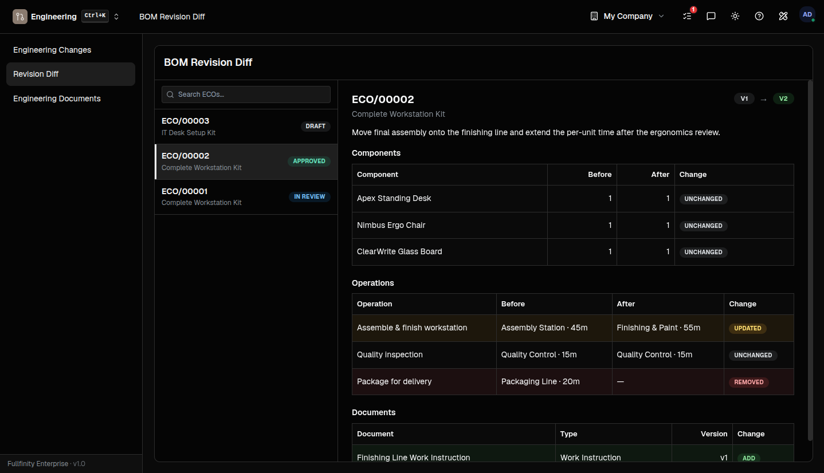Click UNCHANGED badge for ClearWrite Glass Board

pyautogui.click(x=703, y=252)
